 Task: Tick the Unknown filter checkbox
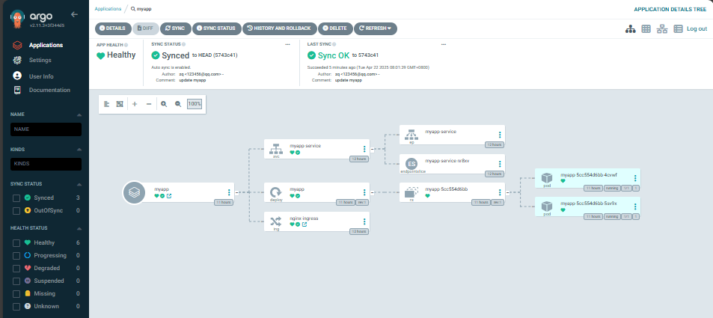click(16, 307)
